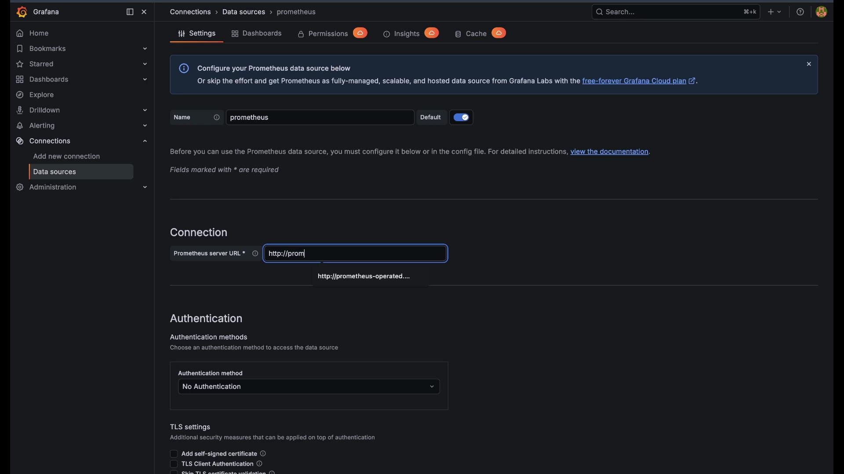Close the navigation menu with X icon
Viewport: 844px width, 474px height.
point(145,12)
